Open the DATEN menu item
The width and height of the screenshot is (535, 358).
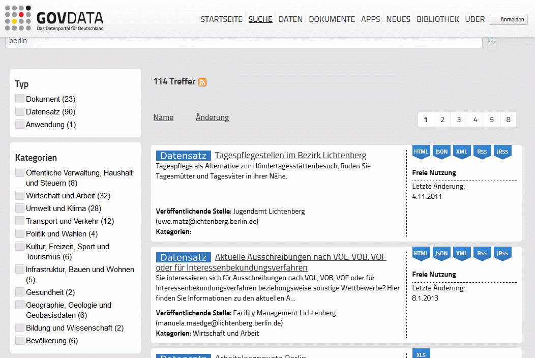[290, 19]
